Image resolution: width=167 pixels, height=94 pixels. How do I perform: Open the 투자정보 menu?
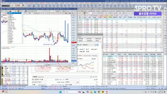point(48,3)
